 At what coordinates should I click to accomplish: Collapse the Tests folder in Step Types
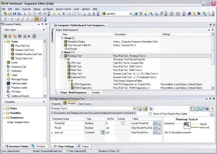click(5, 42)
